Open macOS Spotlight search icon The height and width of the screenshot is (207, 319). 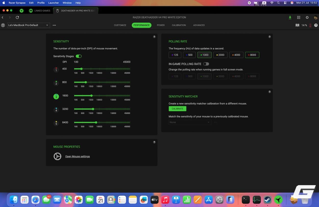coord(278,3)
